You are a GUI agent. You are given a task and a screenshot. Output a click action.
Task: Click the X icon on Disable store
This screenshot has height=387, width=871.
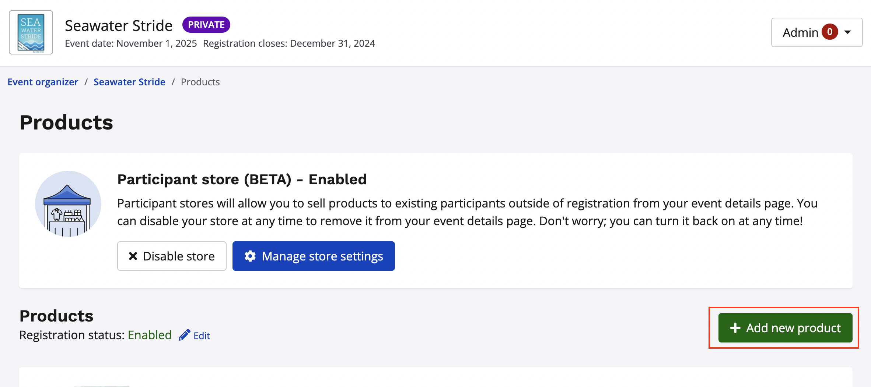pos(133,256)
